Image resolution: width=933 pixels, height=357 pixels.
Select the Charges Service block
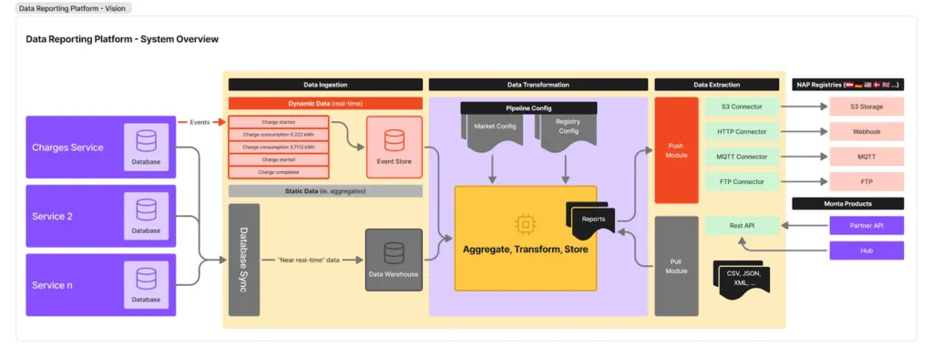tap(101, 147)
